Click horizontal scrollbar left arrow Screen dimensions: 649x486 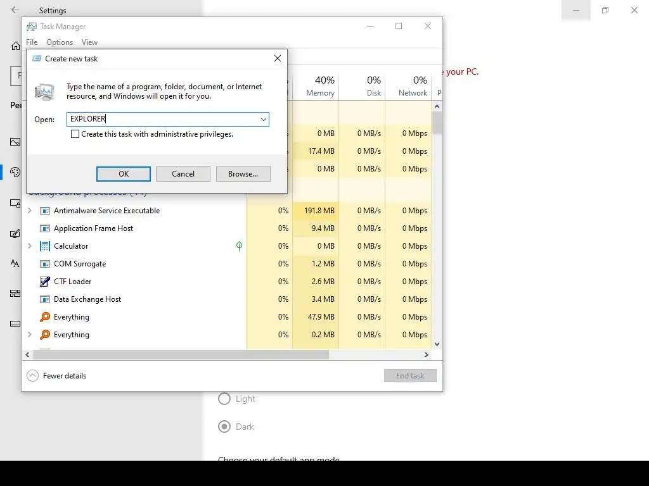[x=27, y=354]
